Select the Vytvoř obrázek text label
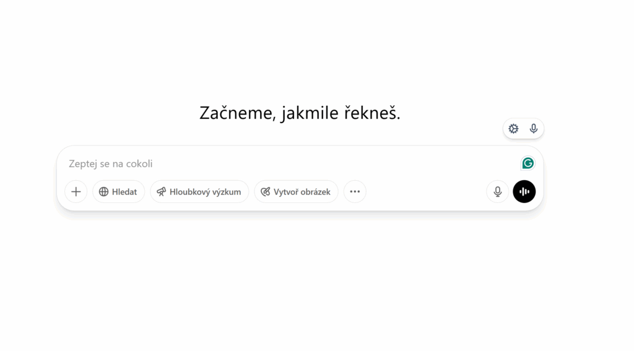 point(302,192)
